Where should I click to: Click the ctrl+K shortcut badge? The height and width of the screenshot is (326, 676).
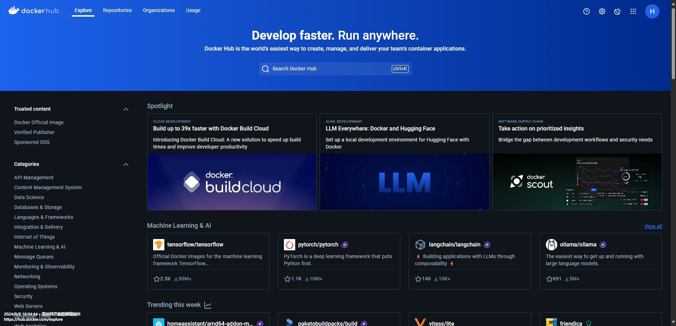pos(400,69)
